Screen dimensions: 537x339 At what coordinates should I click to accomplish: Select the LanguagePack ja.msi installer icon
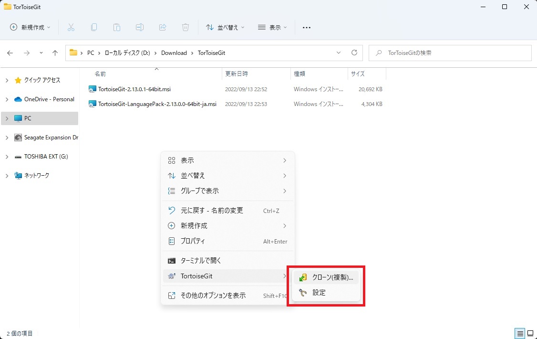[x=92, y=104]
